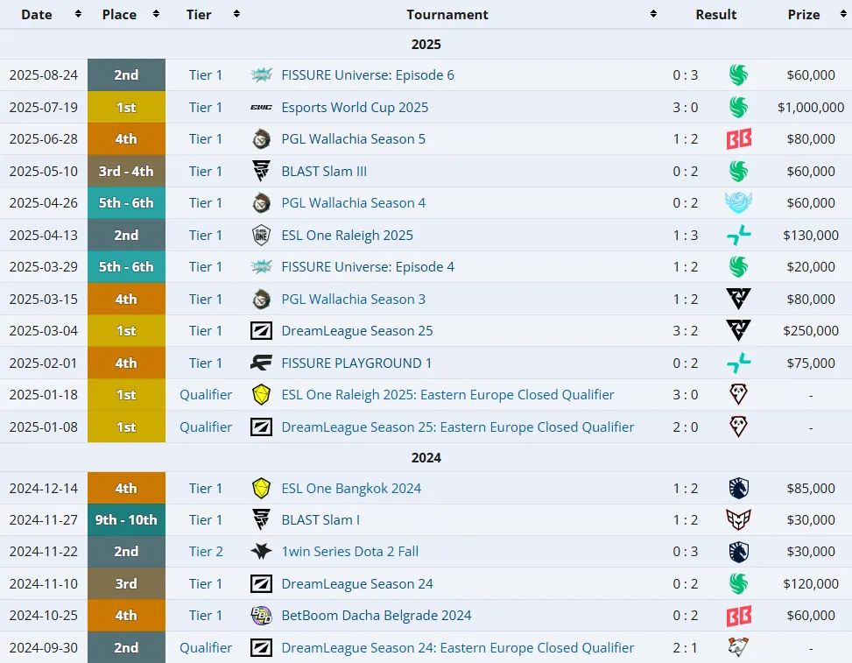Click the 2024 year section header

pos(426,457)
